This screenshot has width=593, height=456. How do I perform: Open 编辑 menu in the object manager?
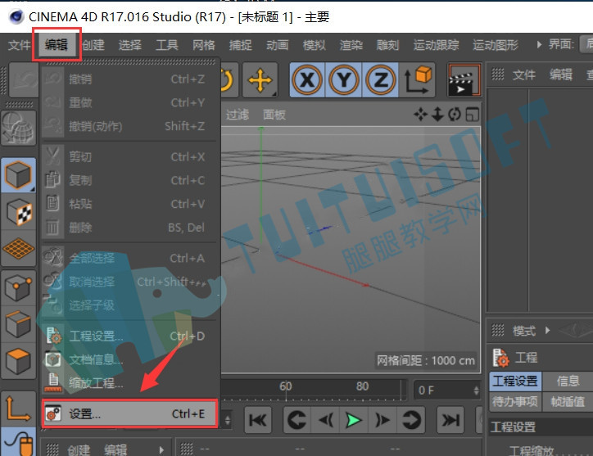pyautogui.click(x=561, y=74)
